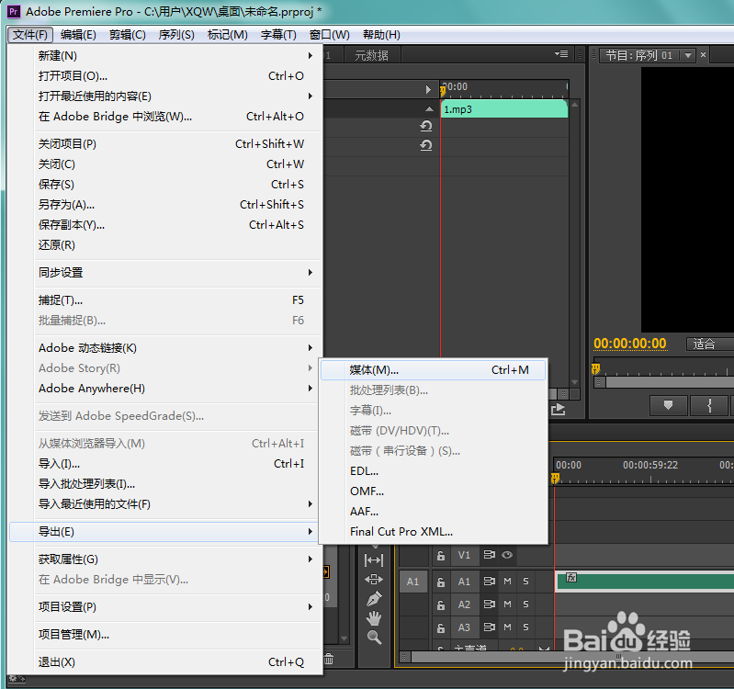Screen dimensions: 734x689
Task: Click the Add Marker button
Action: 669,405
